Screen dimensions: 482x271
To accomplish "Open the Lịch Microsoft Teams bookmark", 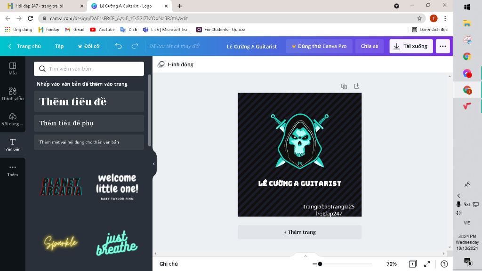I will [x=167, y=30].
